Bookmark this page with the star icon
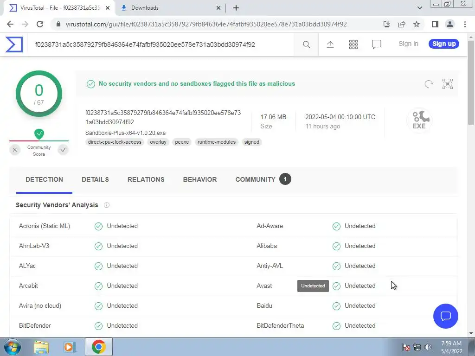 click(x=417, y=24)
